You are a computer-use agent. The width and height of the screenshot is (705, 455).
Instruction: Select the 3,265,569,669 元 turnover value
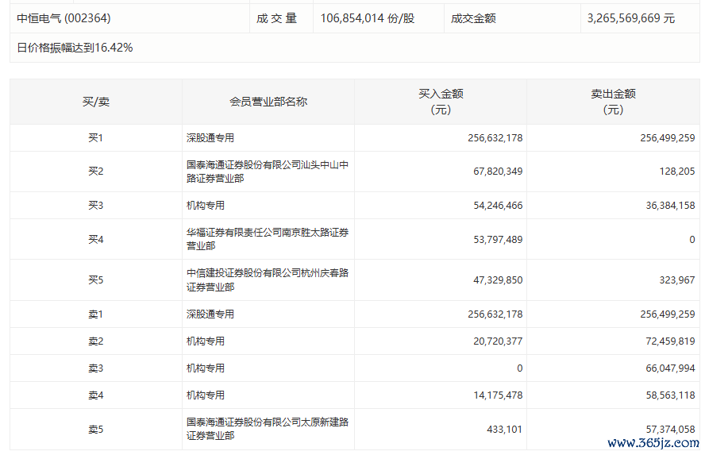pyautogui.click(x=631, y=18)
